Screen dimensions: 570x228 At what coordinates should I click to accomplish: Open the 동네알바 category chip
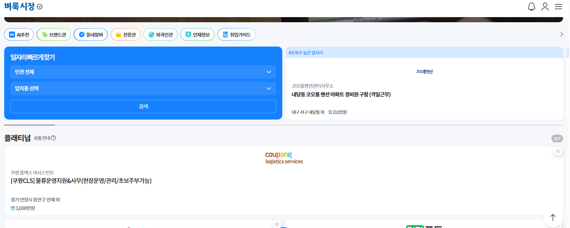[91, 35]
